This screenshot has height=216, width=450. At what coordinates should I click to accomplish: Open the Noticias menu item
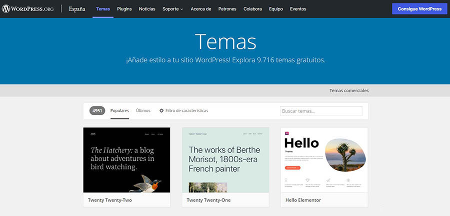pos(147,9)
